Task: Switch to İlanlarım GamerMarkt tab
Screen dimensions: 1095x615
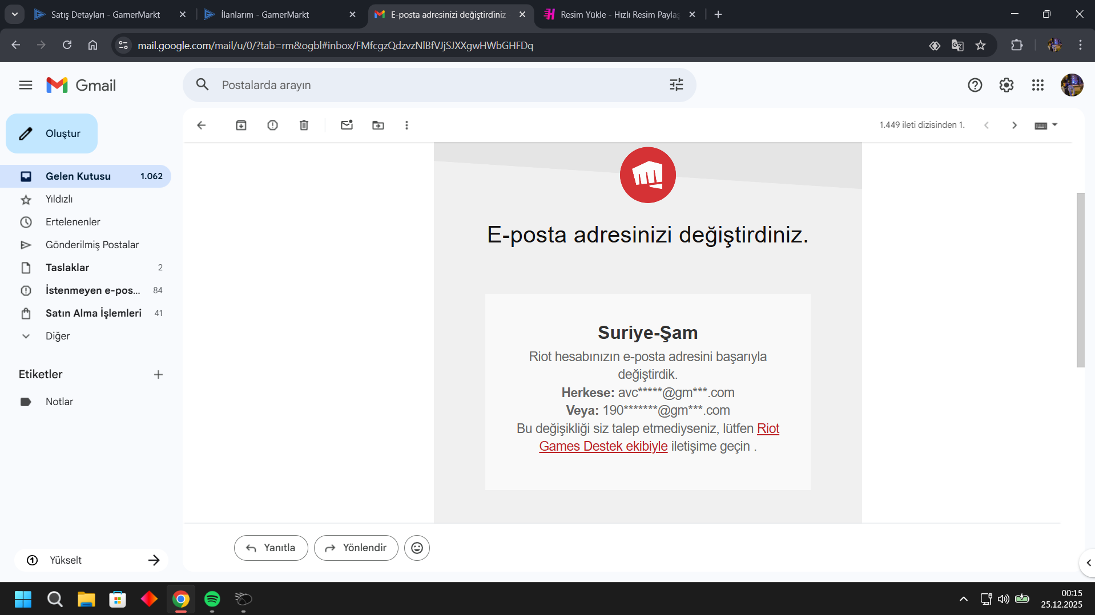Action: pos(265,14)
